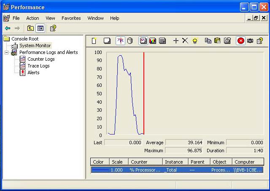Click the 1.000 scale cell
The width and height of the screenshot is (270, 191).
point(116,170)
